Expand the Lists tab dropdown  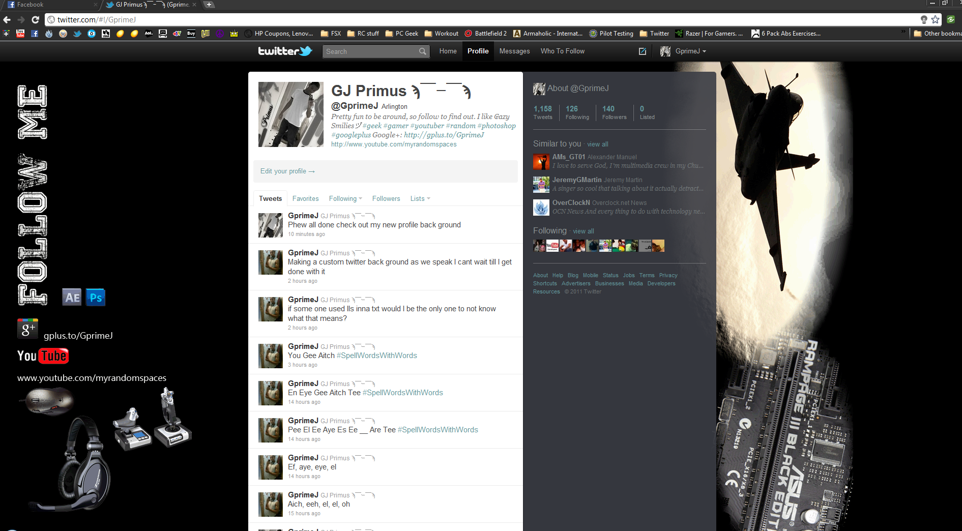coord(428,199)
